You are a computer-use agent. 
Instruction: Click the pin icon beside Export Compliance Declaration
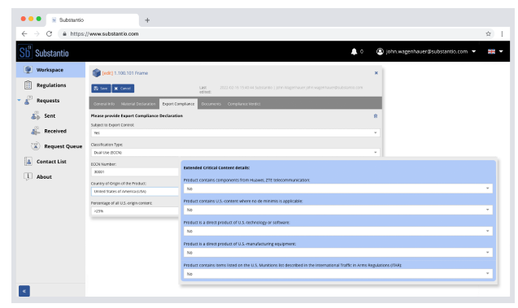click(376, 116)
